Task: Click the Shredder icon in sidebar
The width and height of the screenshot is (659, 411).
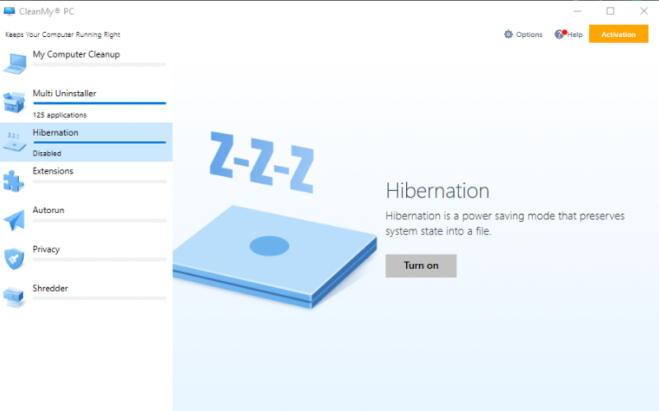Action: [x=14, y=297]
